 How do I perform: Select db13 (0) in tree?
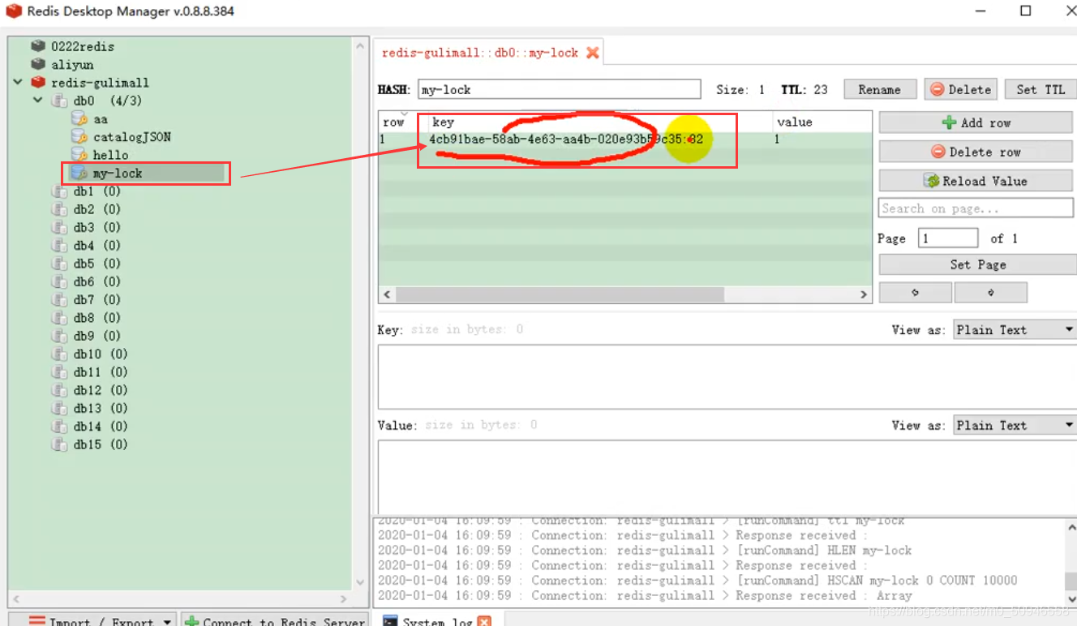point(101,408)
